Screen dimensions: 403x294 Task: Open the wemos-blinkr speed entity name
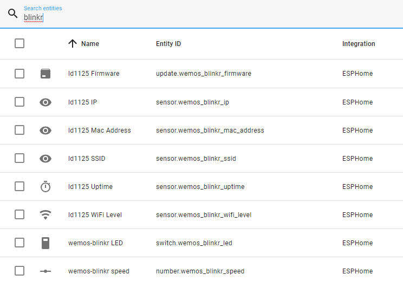click(x=99, y=271)
